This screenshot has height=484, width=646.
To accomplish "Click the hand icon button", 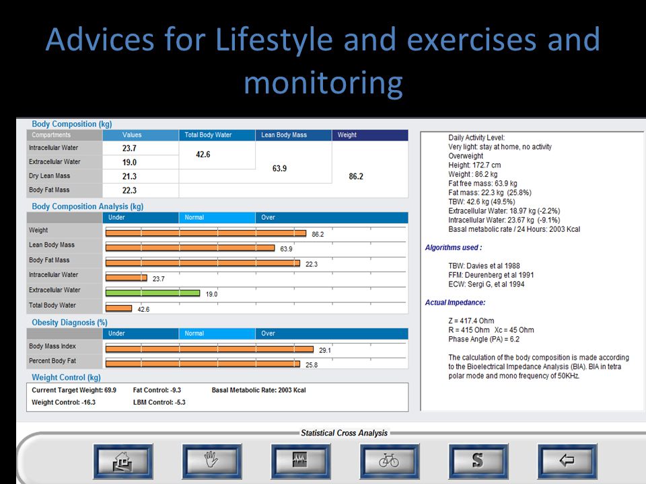I will (x=212, y=461).
